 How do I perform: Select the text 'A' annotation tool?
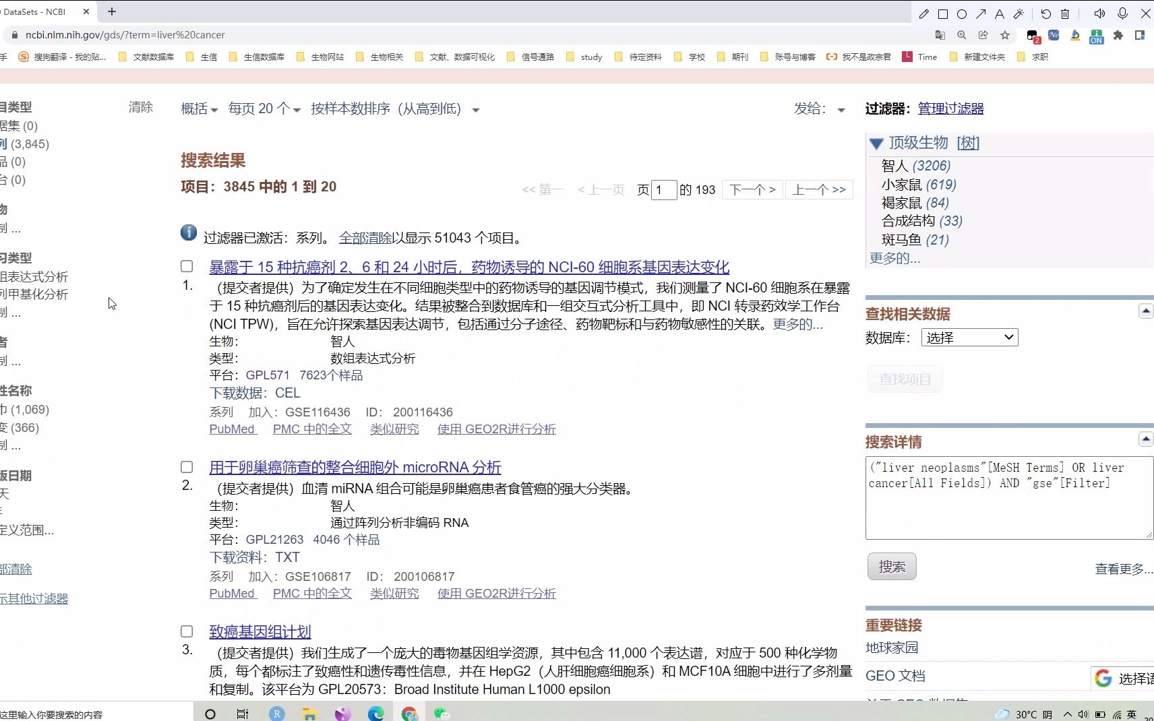click(1000, 13)
